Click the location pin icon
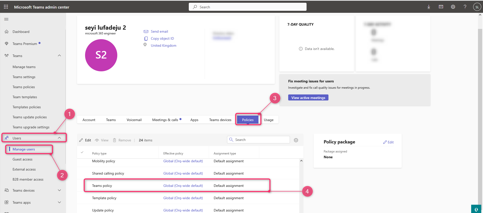The image size is (483, 213). [145, 45]
